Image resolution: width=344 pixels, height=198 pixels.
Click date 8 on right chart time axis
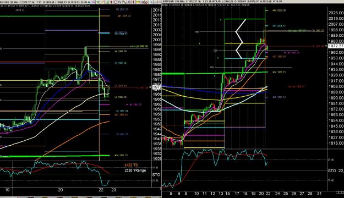[x=185, y=194]
